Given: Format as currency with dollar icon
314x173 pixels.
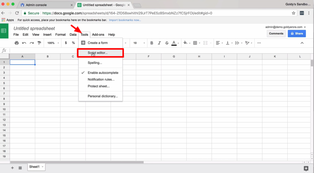Looking at the screenshot, I should point(66,43).
